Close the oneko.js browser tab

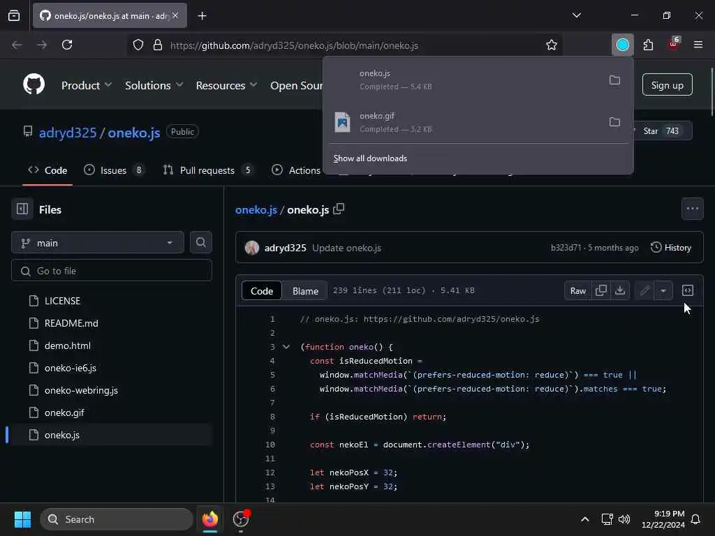point(175,15)
